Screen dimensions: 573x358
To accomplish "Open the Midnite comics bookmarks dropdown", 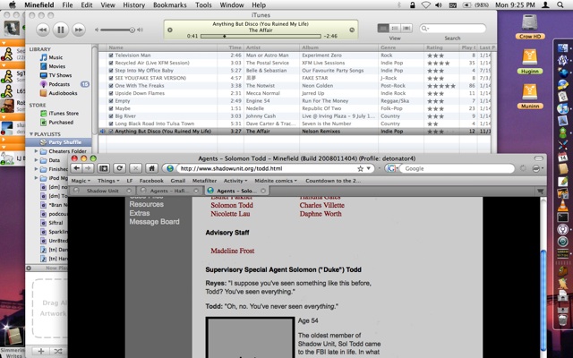I will click(x=276, y=181).
